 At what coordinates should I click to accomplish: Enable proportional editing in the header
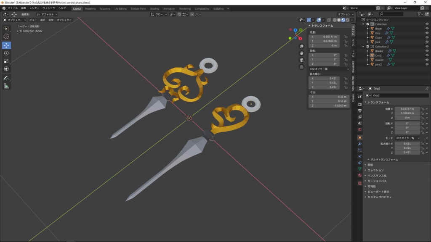[x=192, y=14]
